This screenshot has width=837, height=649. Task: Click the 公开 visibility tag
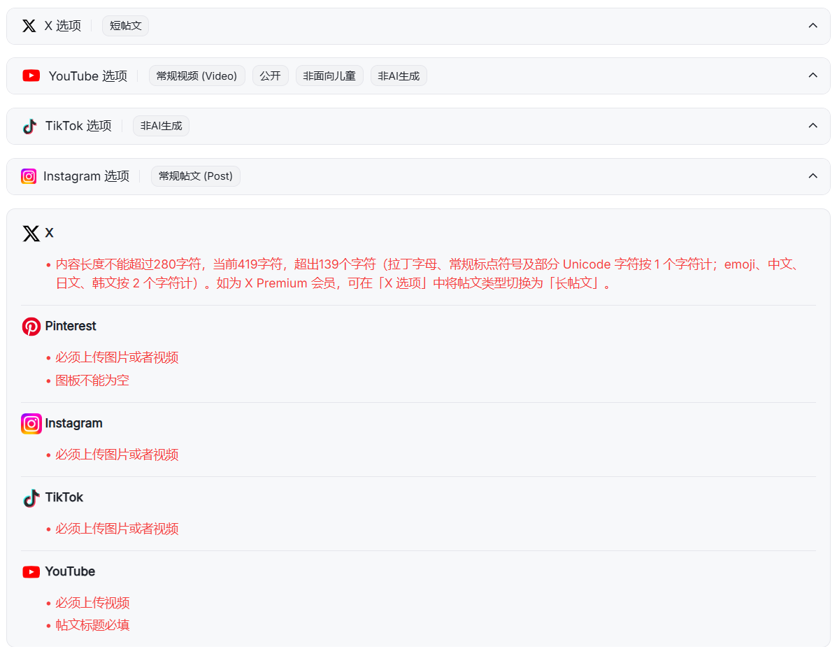(270, 76)
